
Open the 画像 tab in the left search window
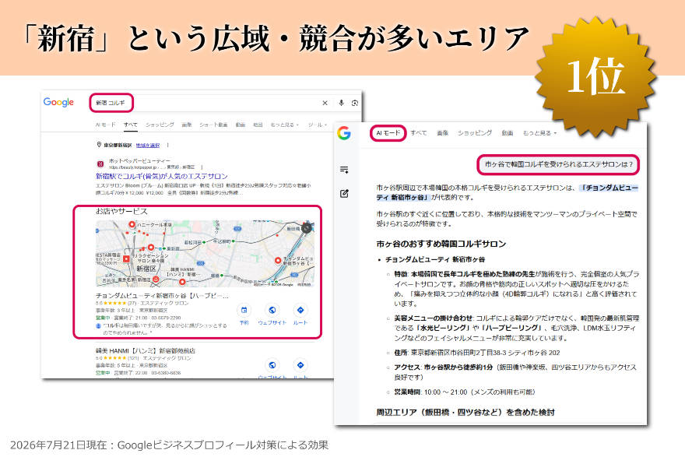click(x=187, y=125)
